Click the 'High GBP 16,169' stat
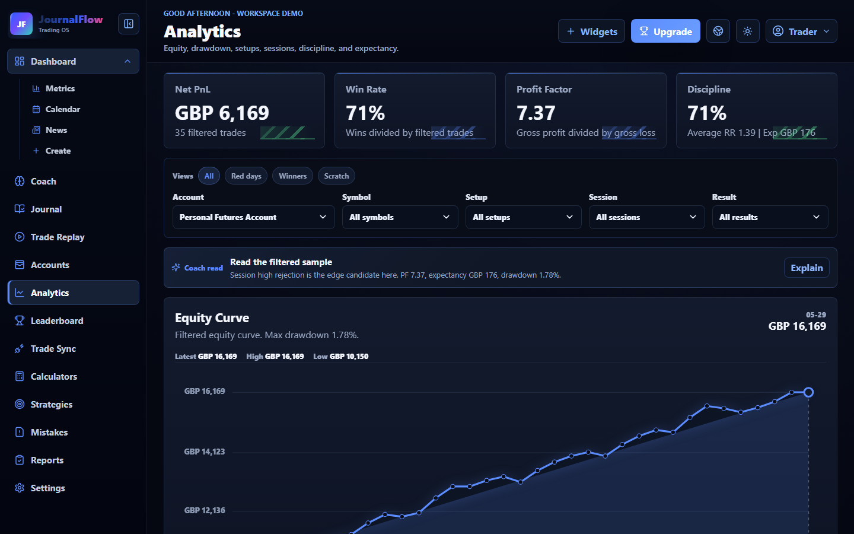 point(275,357)
